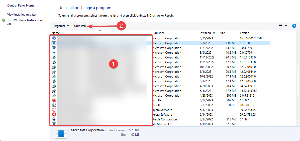Open the Organize dropdown menu
Viewport: 300px width, 141px height.
click(61, 26)
